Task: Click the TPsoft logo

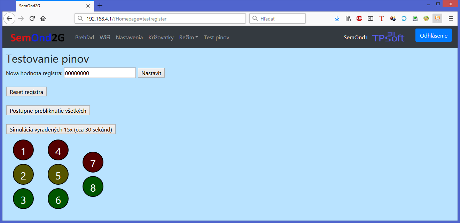Action: click(x=389, y=37)
